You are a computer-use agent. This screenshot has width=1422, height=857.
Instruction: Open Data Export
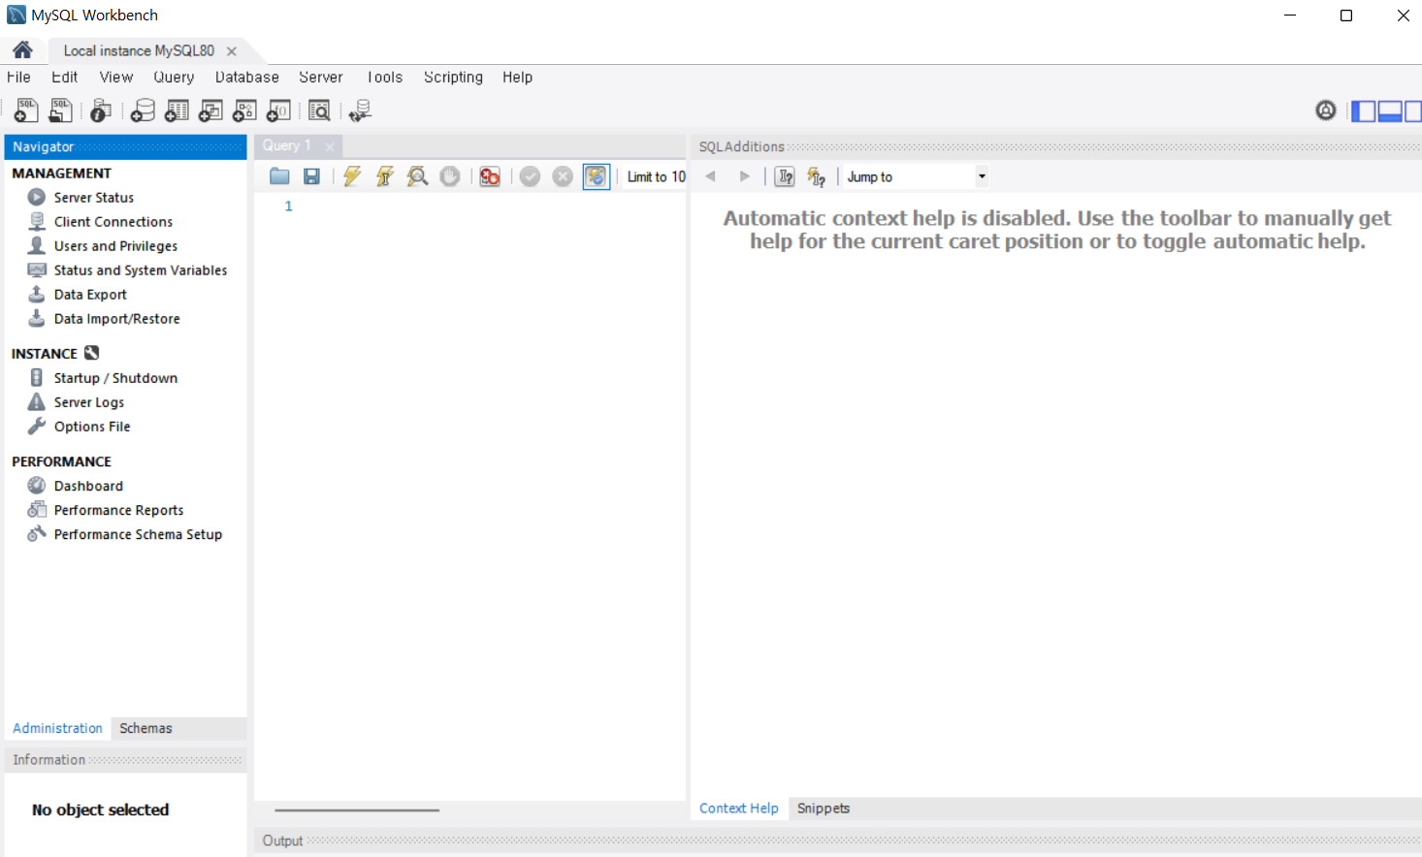(90, 295)
